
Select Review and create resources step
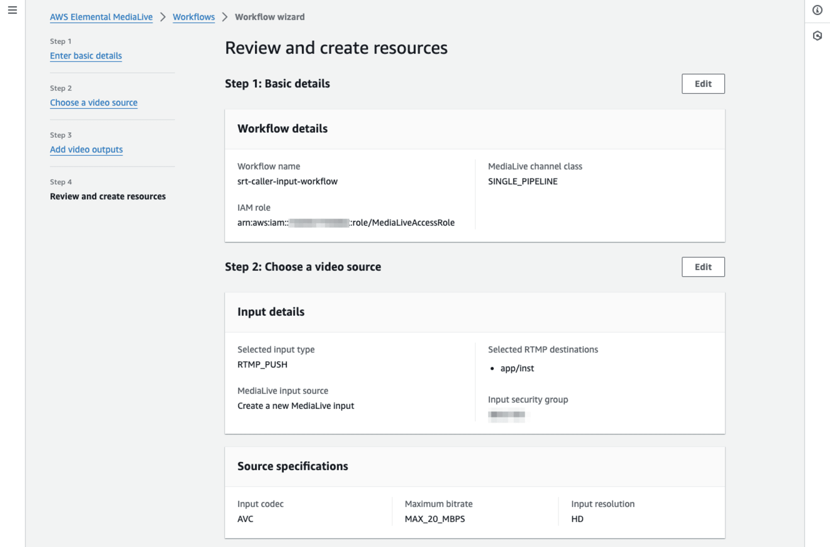point(108,196)
